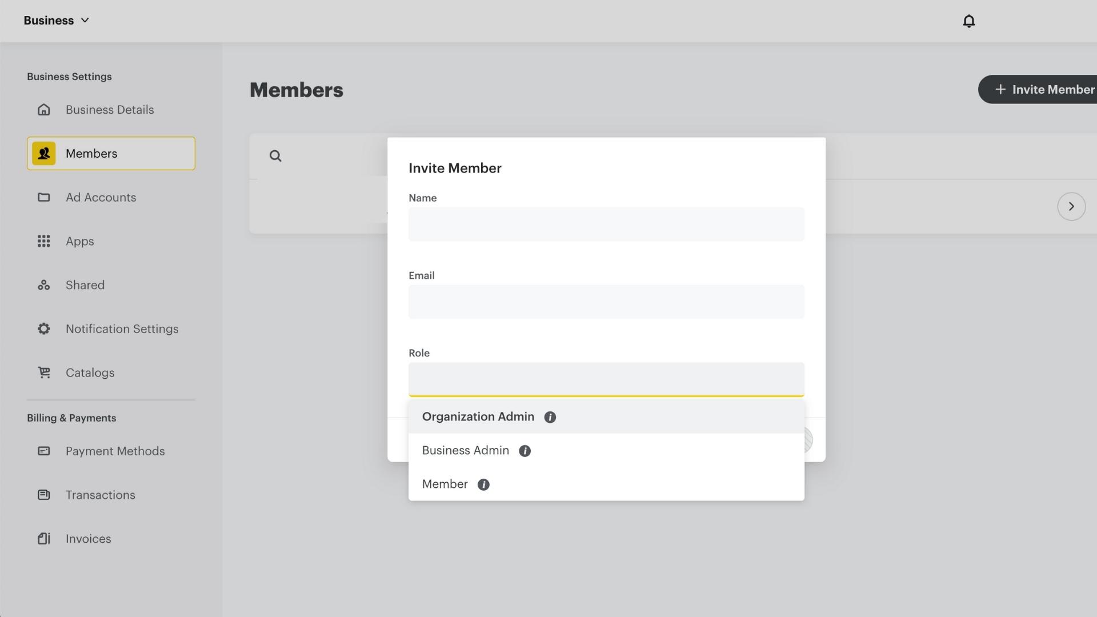Open Apps page
Screen dimensions: 1097x617
[x=111, y=241]
